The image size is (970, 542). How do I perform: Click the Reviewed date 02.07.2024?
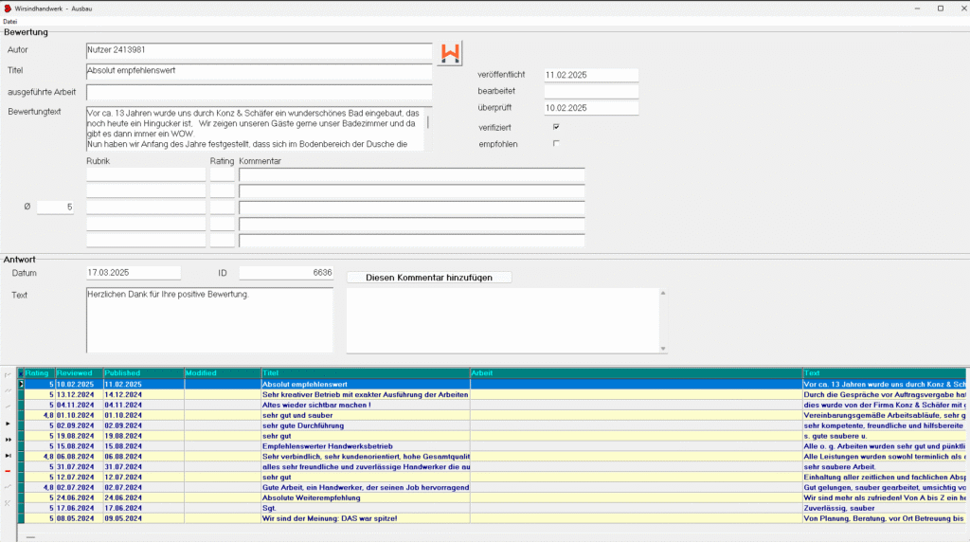point(80,488)
